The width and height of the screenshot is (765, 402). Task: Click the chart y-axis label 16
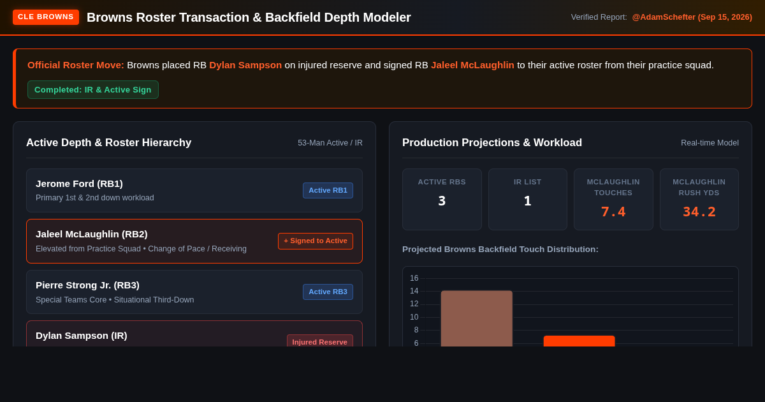(x=414, y=278)
